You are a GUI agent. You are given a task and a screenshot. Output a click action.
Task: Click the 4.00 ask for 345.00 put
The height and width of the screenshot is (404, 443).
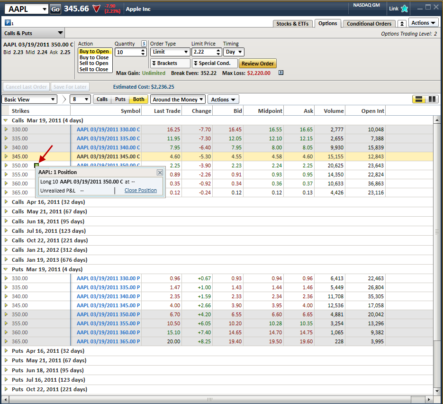307,305
